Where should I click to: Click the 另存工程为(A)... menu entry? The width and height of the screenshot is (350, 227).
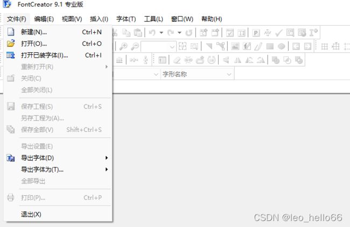(x=58, y=118)
